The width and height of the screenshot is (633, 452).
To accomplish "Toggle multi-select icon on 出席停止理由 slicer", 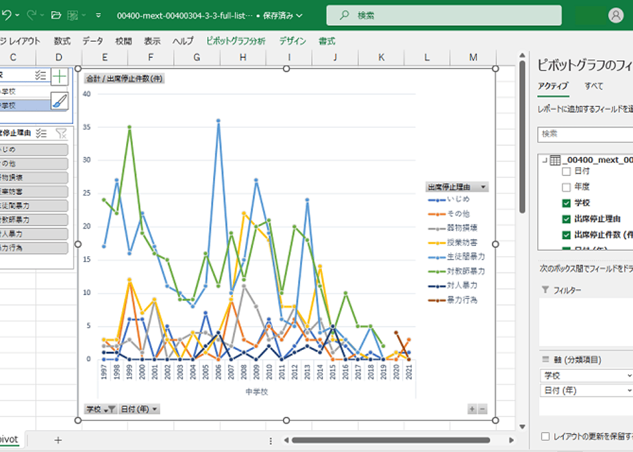I will point(41,133).
